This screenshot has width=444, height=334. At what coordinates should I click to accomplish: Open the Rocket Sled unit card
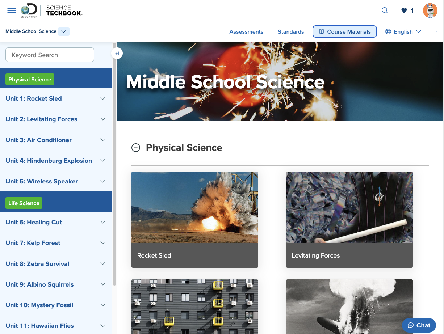195,220
